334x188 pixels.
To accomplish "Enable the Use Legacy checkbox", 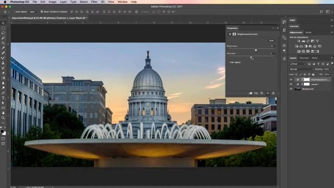I will (228, 62).
